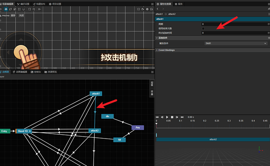Open the project settings tab
The height and width of the screenshot is (166, 270).
pos(55,4)
